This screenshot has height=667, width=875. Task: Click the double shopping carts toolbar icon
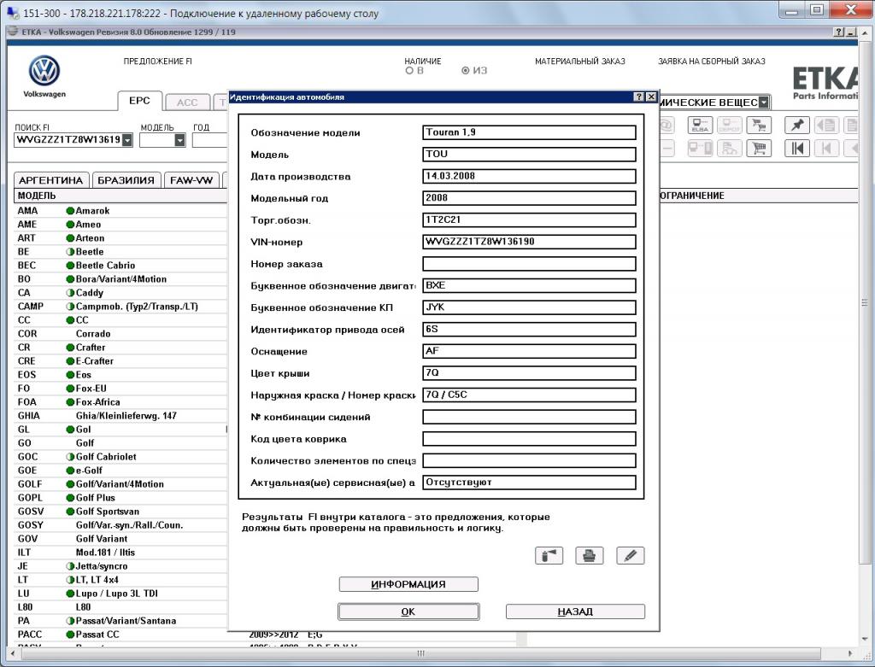[759, 125]
